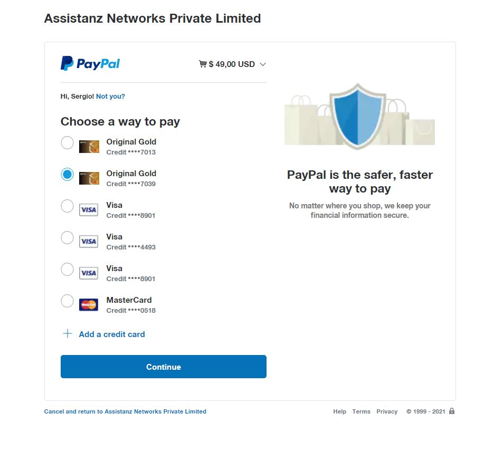Click the Original Gold card image ending 7039
Viewport: 503px width, 451px height.
(89, 178)
